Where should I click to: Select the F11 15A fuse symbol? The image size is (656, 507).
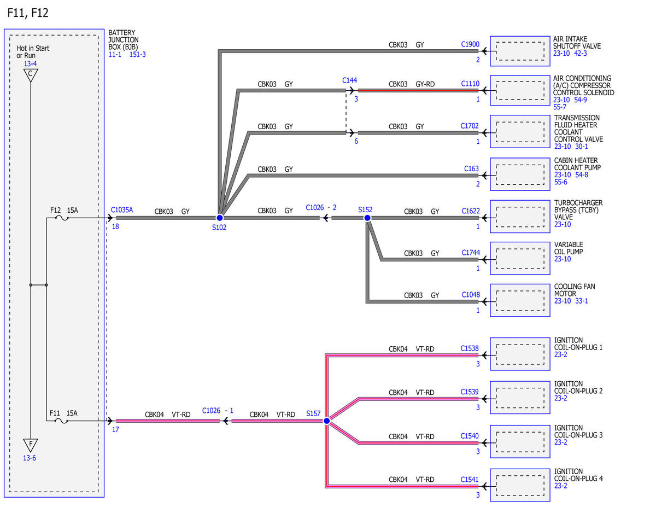[62, 421]
